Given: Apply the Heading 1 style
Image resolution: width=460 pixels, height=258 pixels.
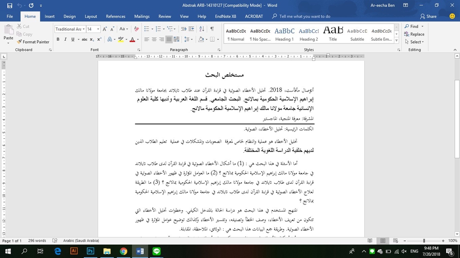Looking at the screenshot, I should (x=284, y=34).
